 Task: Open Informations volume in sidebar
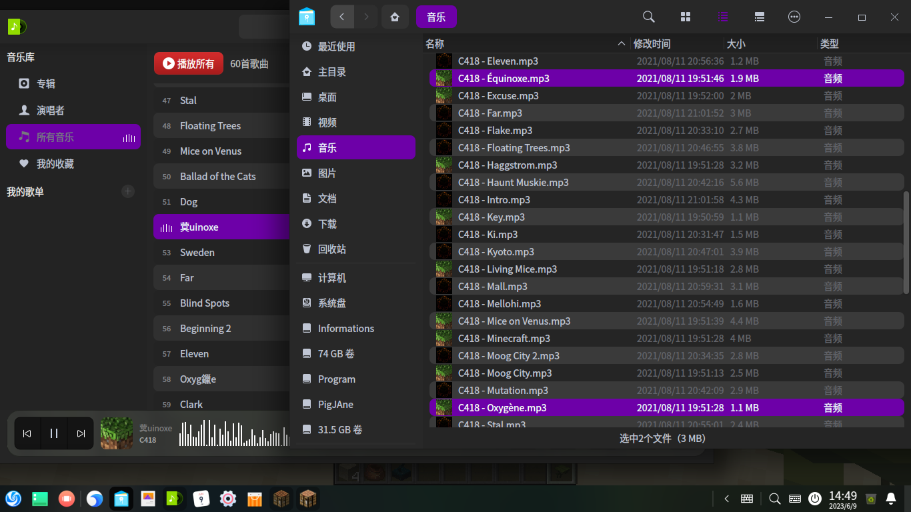356,329
